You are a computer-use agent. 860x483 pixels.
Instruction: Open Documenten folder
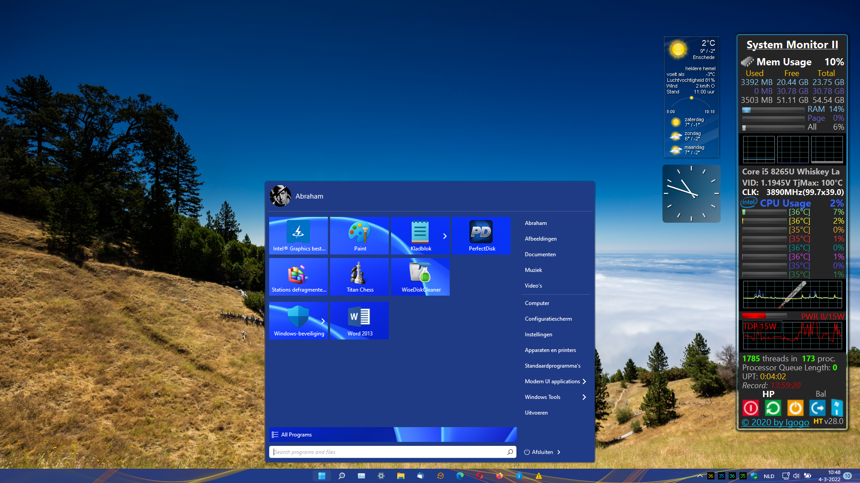pos(540,254)
